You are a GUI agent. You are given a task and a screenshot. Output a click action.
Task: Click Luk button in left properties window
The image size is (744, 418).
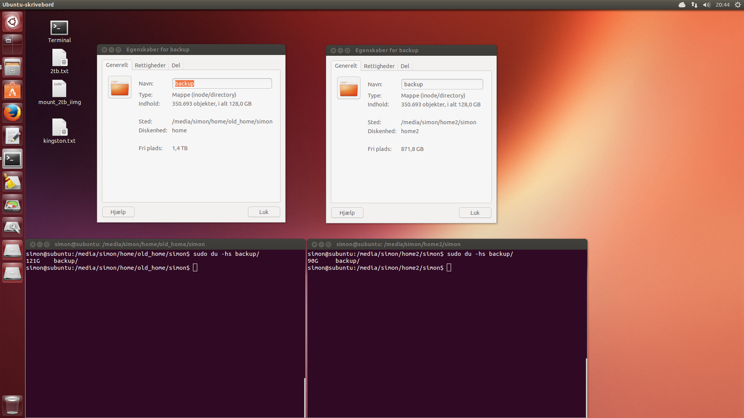click(x=264, y=212)
